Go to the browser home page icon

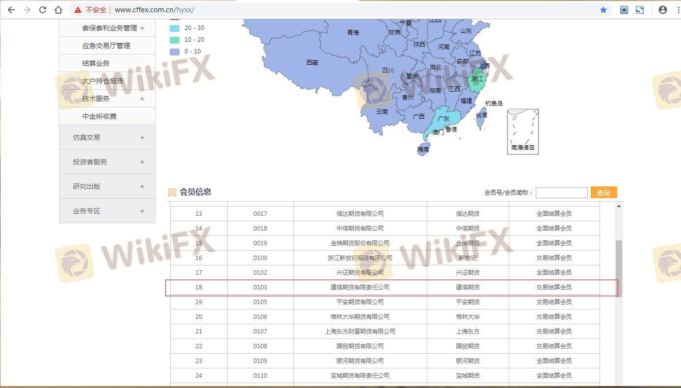coord(58,10)
